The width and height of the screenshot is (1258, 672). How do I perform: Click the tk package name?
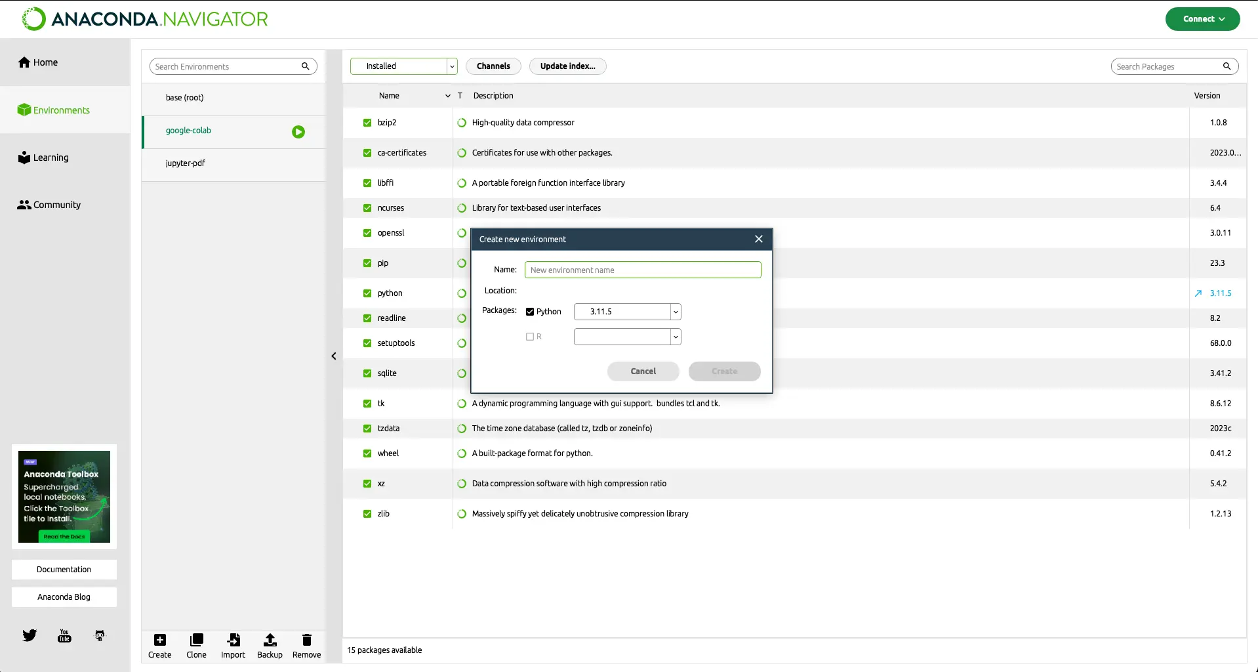tap(381, 404)
